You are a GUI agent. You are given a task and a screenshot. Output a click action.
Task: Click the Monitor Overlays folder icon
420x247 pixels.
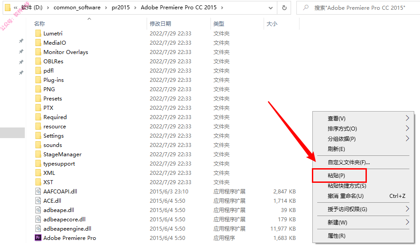pos(38,52)
